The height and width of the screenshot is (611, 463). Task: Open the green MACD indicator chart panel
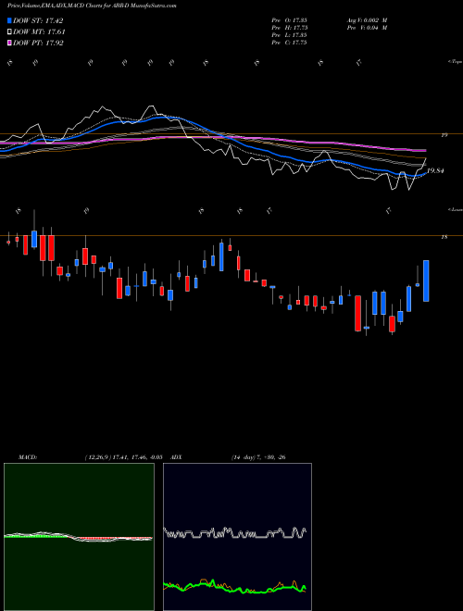coord(79,537)
